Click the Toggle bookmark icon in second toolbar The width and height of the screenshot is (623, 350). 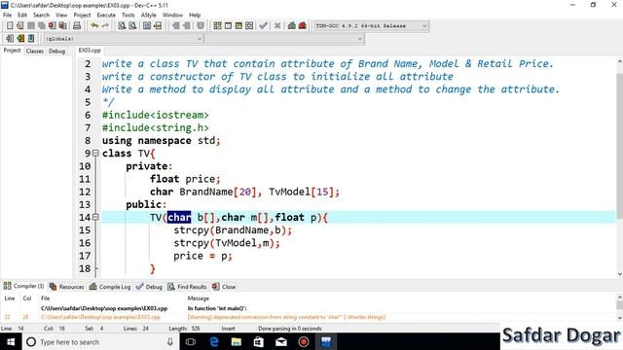point(20,39)
